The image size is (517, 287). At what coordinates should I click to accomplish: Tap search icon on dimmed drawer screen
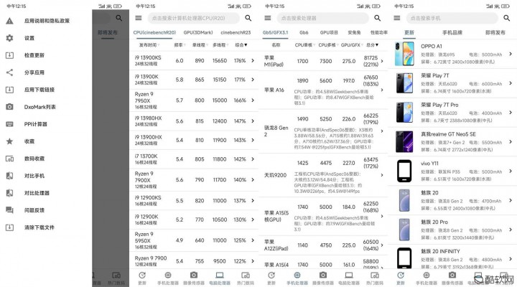119,18
